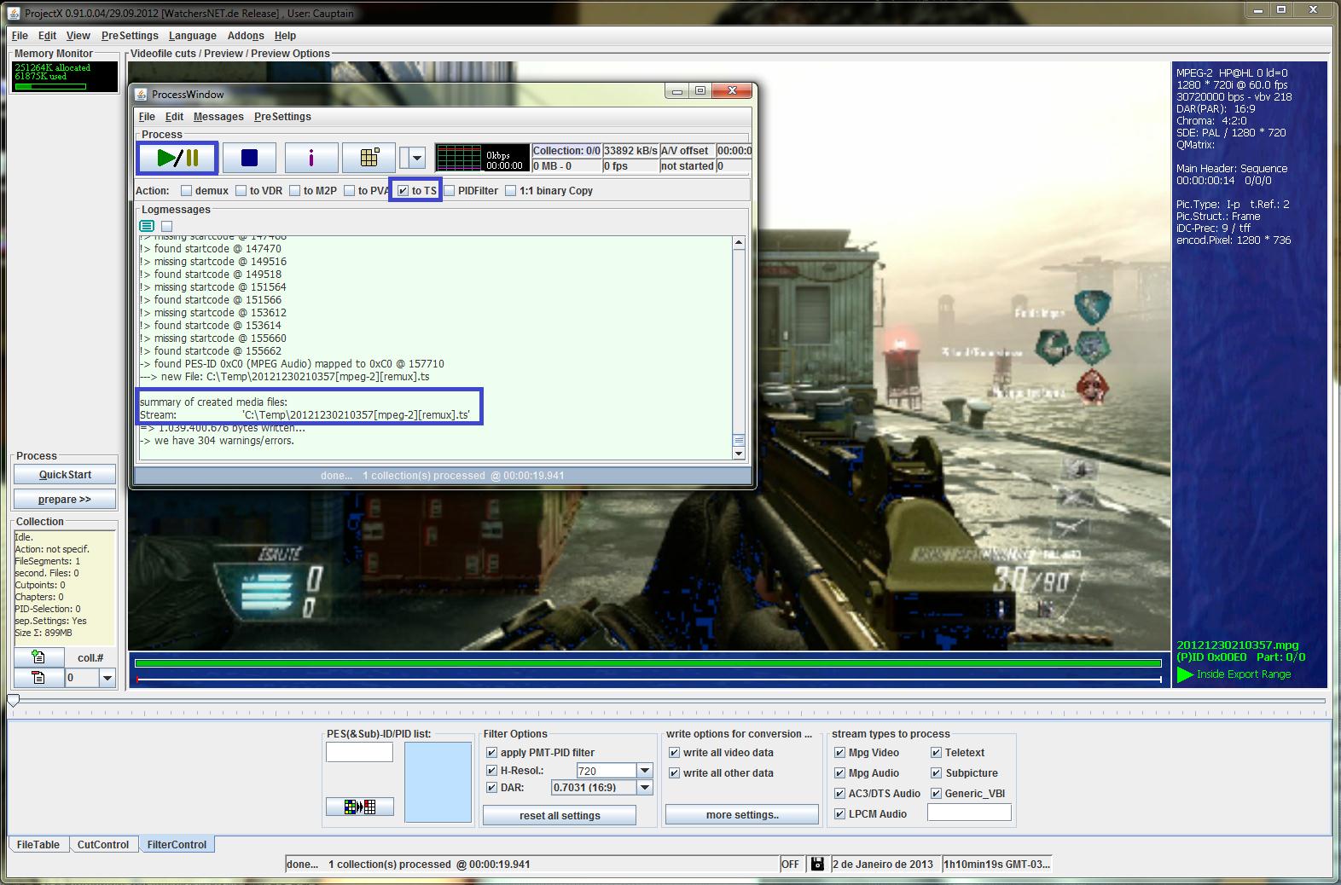The image size is (1341, 885).
Task: Click more settings.. button
Action: pyautogui.click(x=742, y=815)
